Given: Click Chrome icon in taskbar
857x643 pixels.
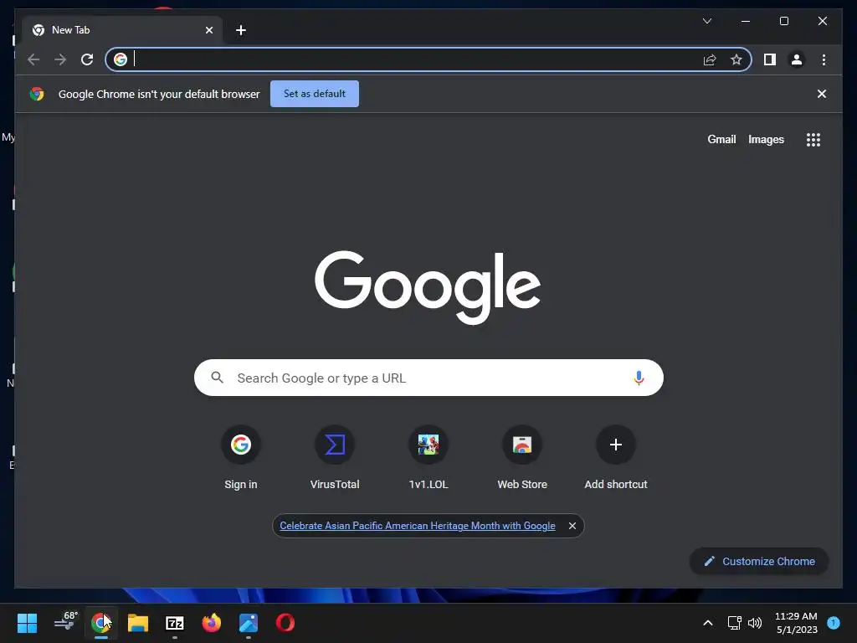Looking at the screenshot, I should 101,623.
